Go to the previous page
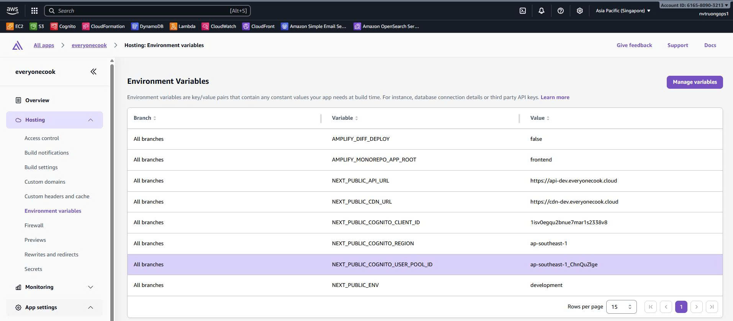Viewport: 733px width, 321px height. click(x=666, y=307)
